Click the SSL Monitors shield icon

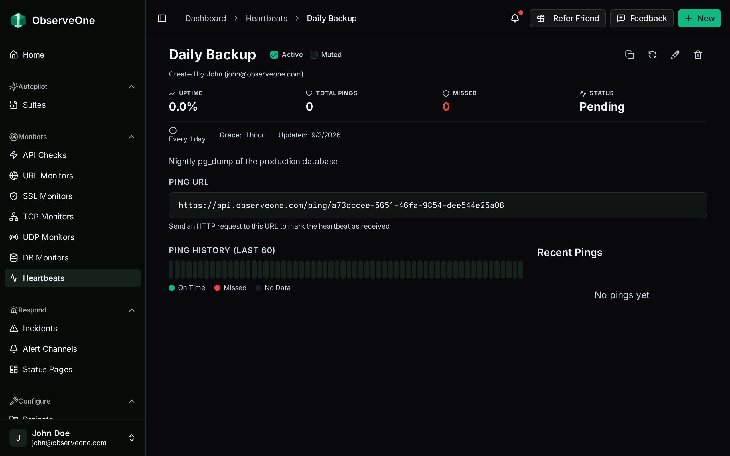point(14,196)
